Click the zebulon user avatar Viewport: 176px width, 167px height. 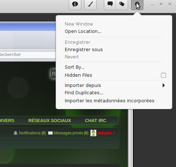[93, 133]
